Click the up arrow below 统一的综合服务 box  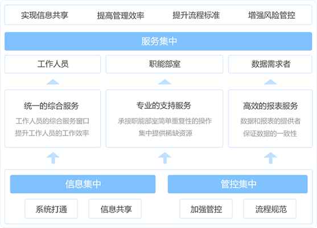[x=53, y=158]
